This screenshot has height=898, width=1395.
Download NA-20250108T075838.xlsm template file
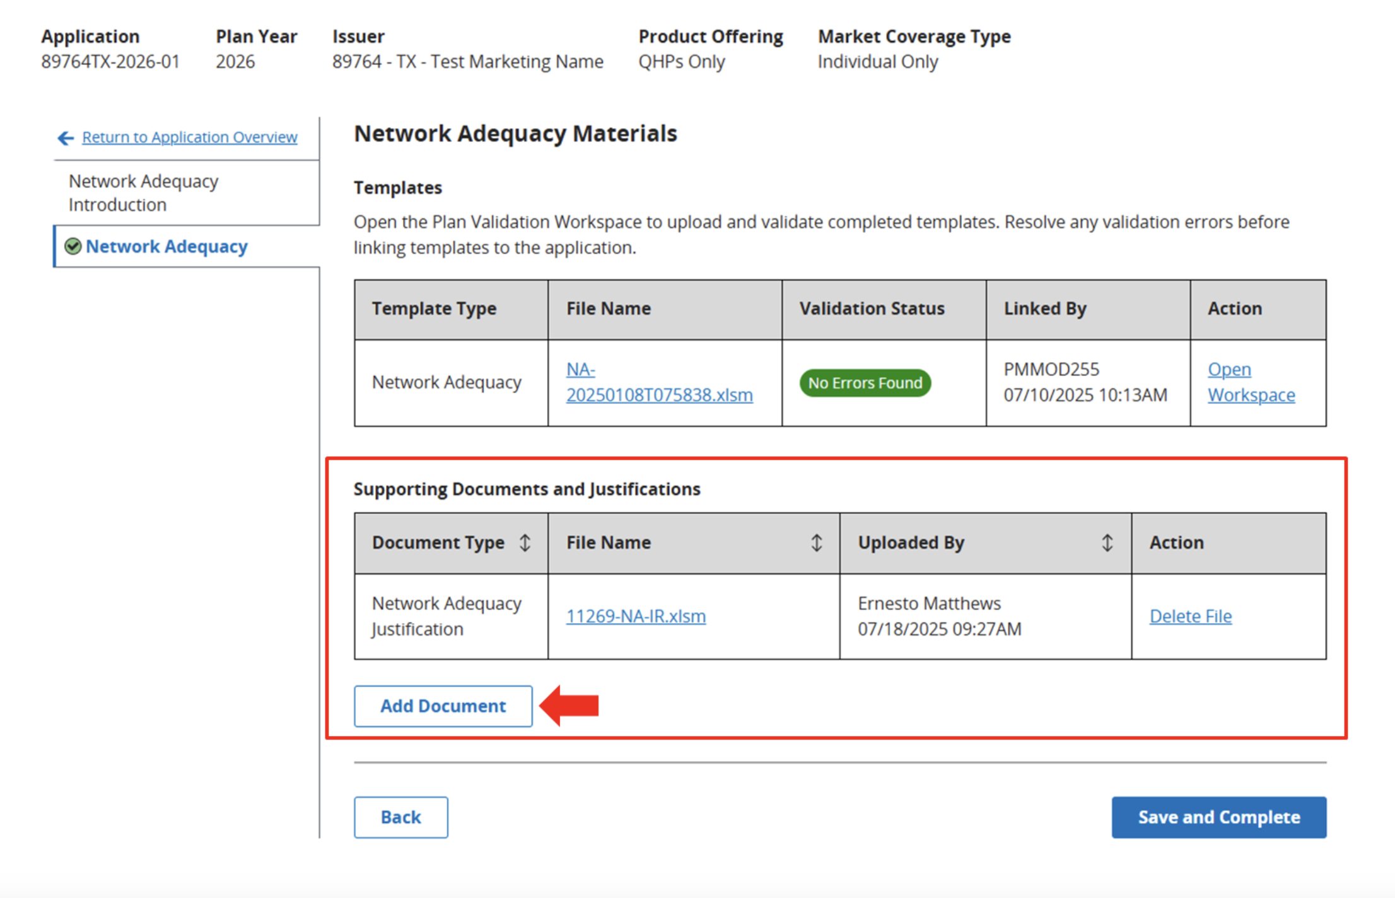[x=658, y=382]
